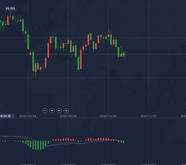Viewport: 186px width, 165px height.
Task: Select the 43.753 high price label
Action: coord(10,9)
